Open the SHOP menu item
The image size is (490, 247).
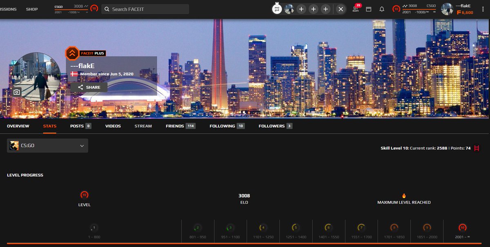point(32,9)
